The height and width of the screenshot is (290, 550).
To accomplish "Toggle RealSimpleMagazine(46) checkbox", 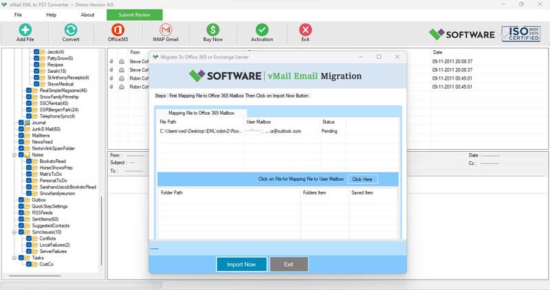I will pos(29,91).
